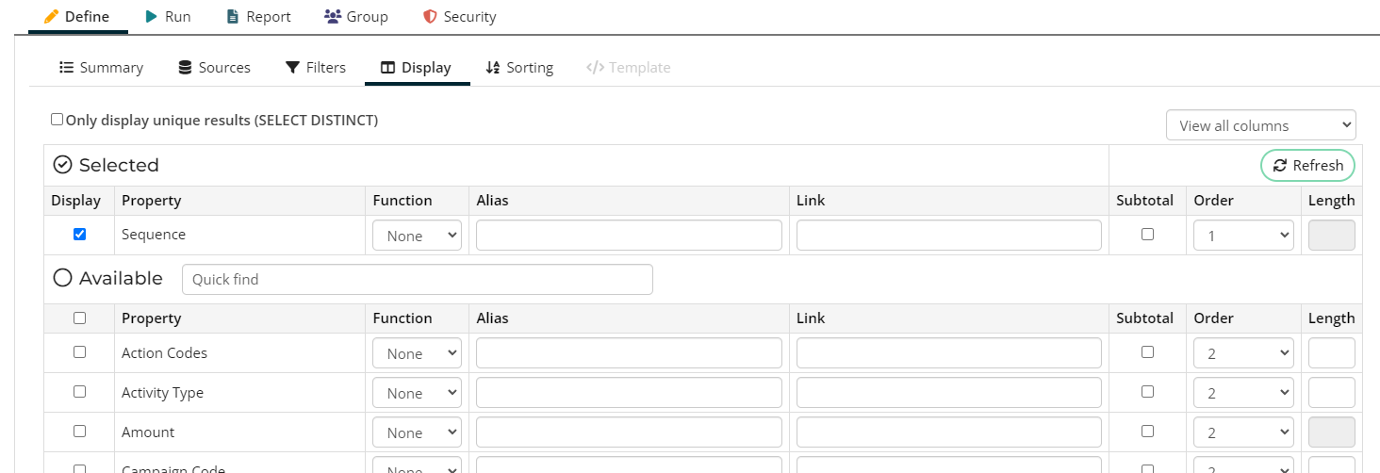This screenshot has width=1380, height=473.
Task: Open the Display tab
Action: 416,68
